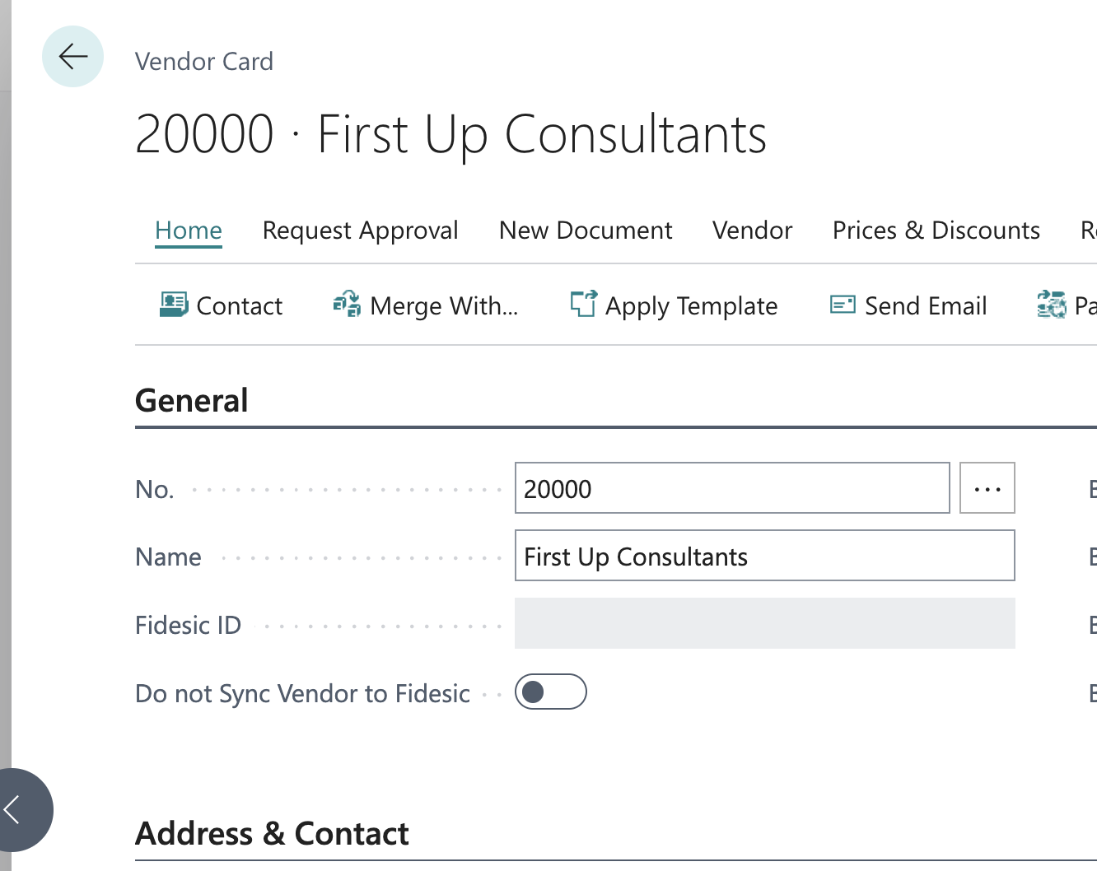Screen dimensions: 1097x871
Task: Click the Send Email envelope icon
Action: [x=843, y=305]
